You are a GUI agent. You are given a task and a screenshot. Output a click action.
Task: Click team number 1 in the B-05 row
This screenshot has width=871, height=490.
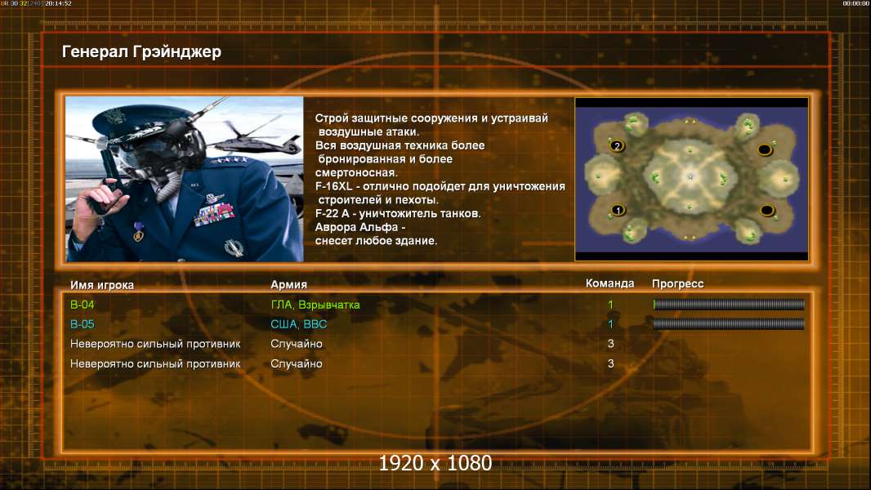pos(610,324)
